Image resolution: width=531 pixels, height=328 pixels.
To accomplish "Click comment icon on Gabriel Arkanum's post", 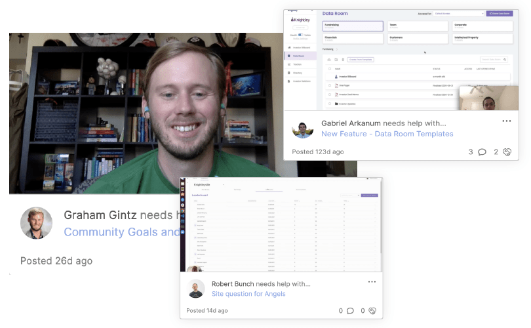I will point(482,152).
